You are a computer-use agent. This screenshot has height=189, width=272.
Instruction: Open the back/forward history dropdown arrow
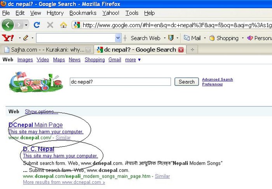point(26,25)
